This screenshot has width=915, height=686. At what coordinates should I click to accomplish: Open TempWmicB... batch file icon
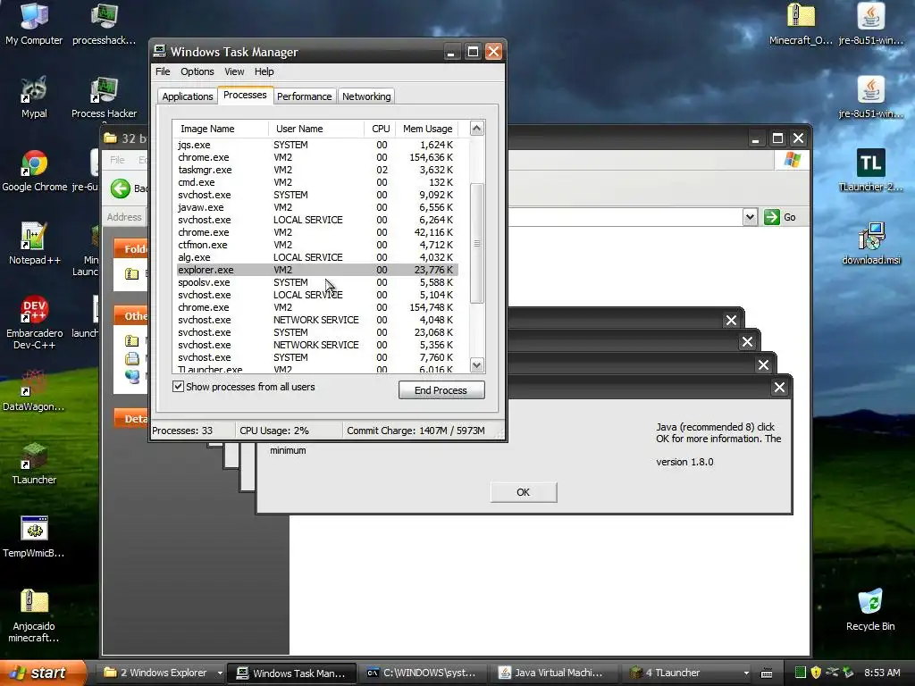pyautogui.click(x=34, y=538)
